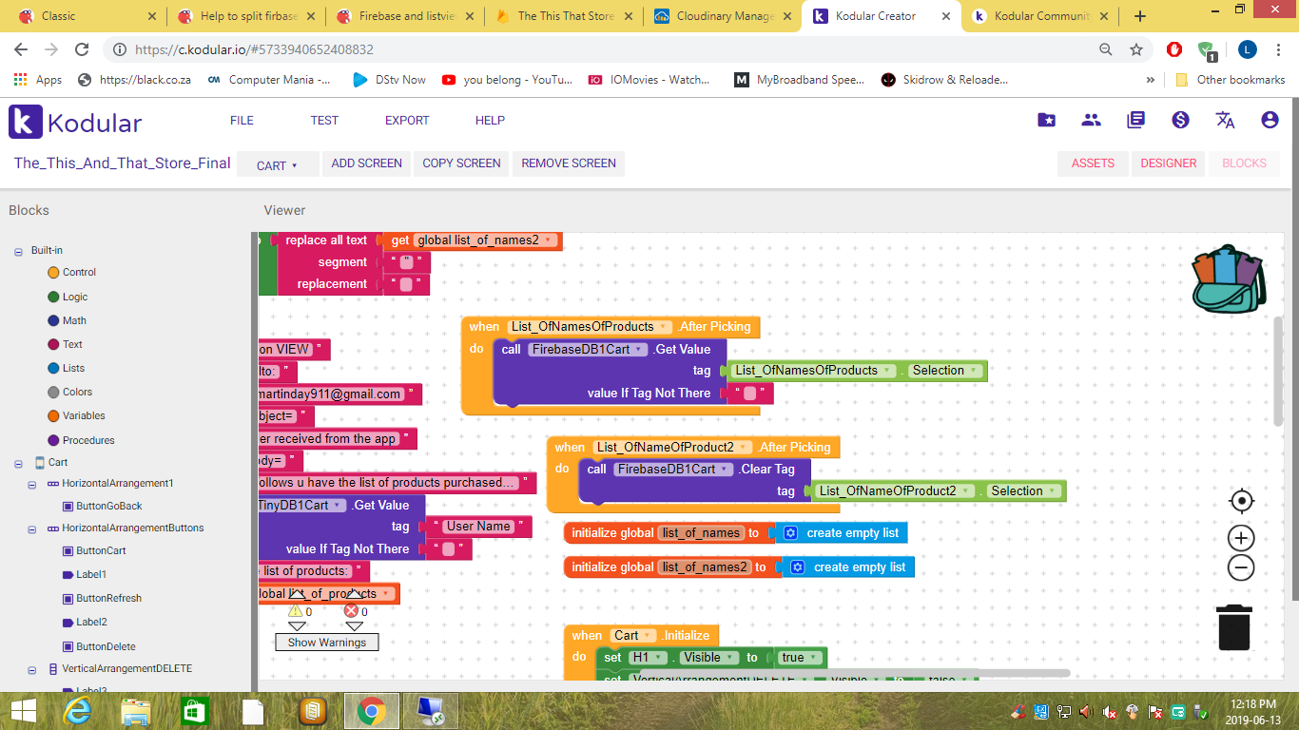Open the Kodular account profile icon

point(1270,120)
